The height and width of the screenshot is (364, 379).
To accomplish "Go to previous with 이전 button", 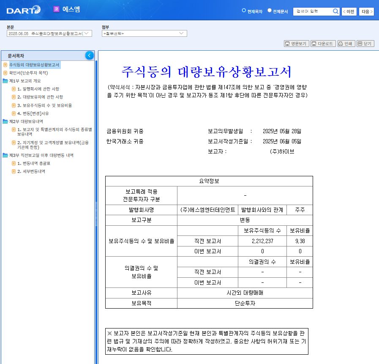I will point(349,11).
